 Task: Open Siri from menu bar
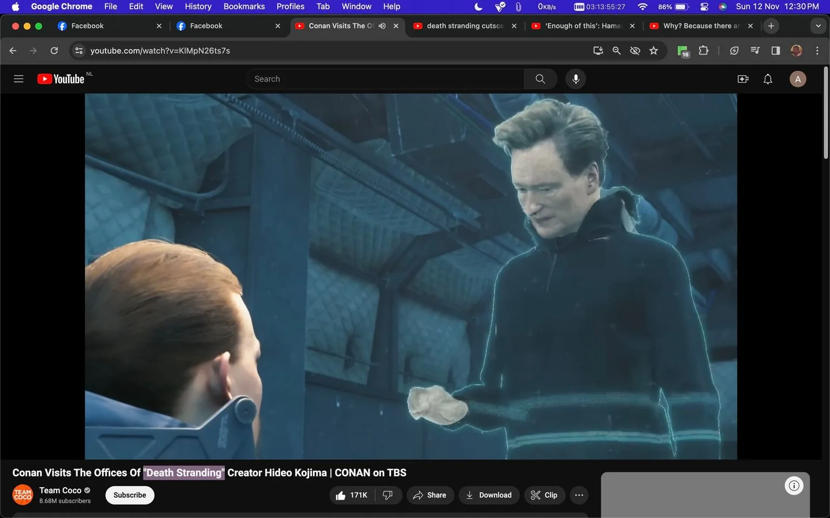coord(722,6)
